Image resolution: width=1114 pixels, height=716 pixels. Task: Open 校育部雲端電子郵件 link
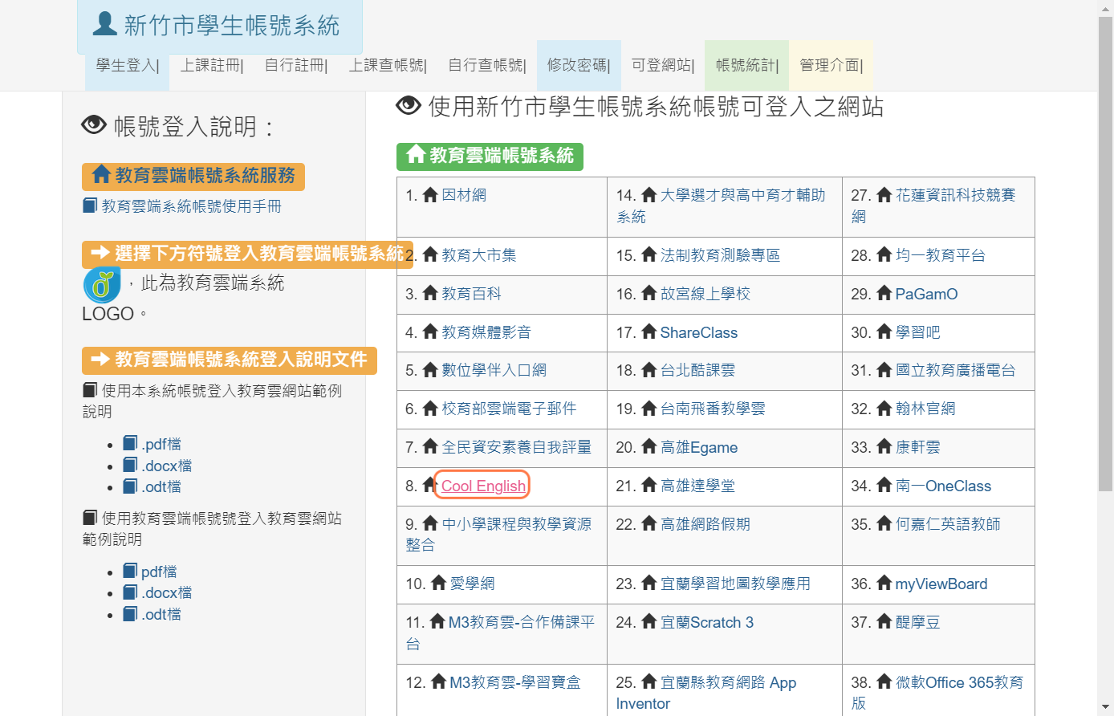tap(509, 409)
